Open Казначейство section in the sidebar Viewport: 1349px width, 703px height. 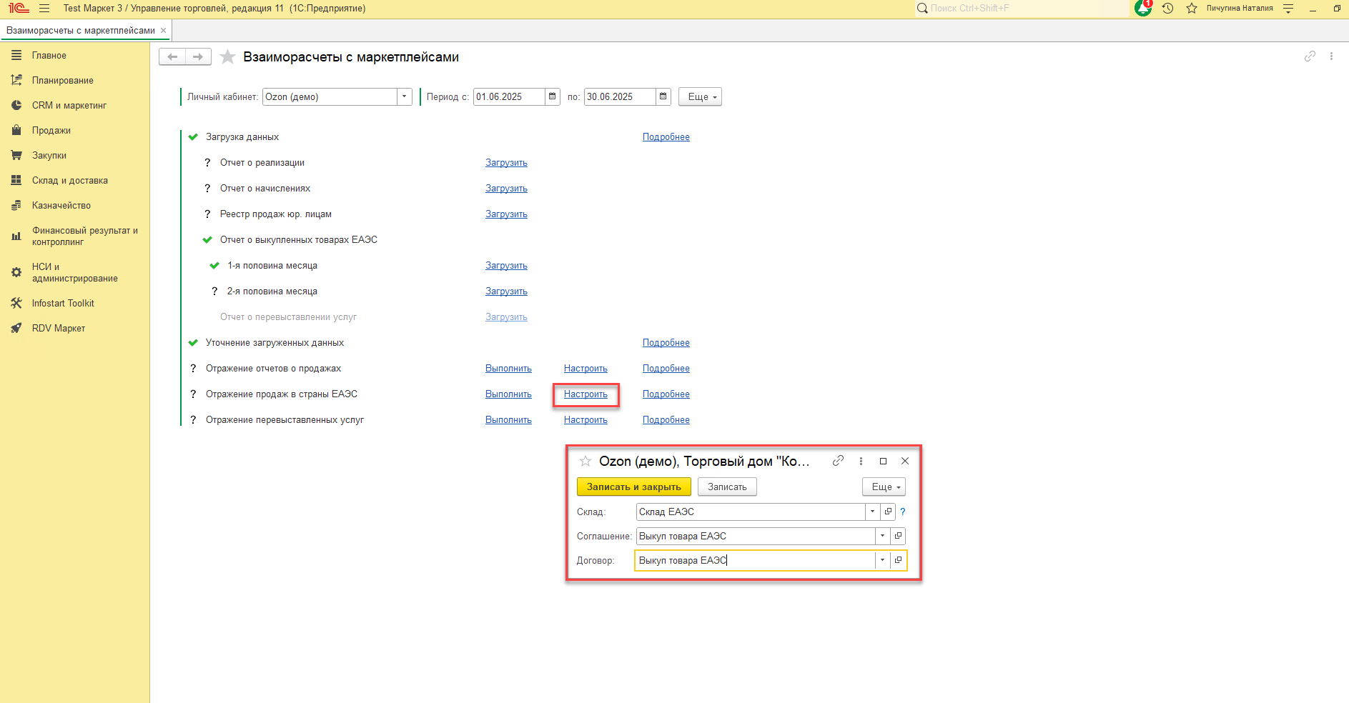[x=61, y=206]
